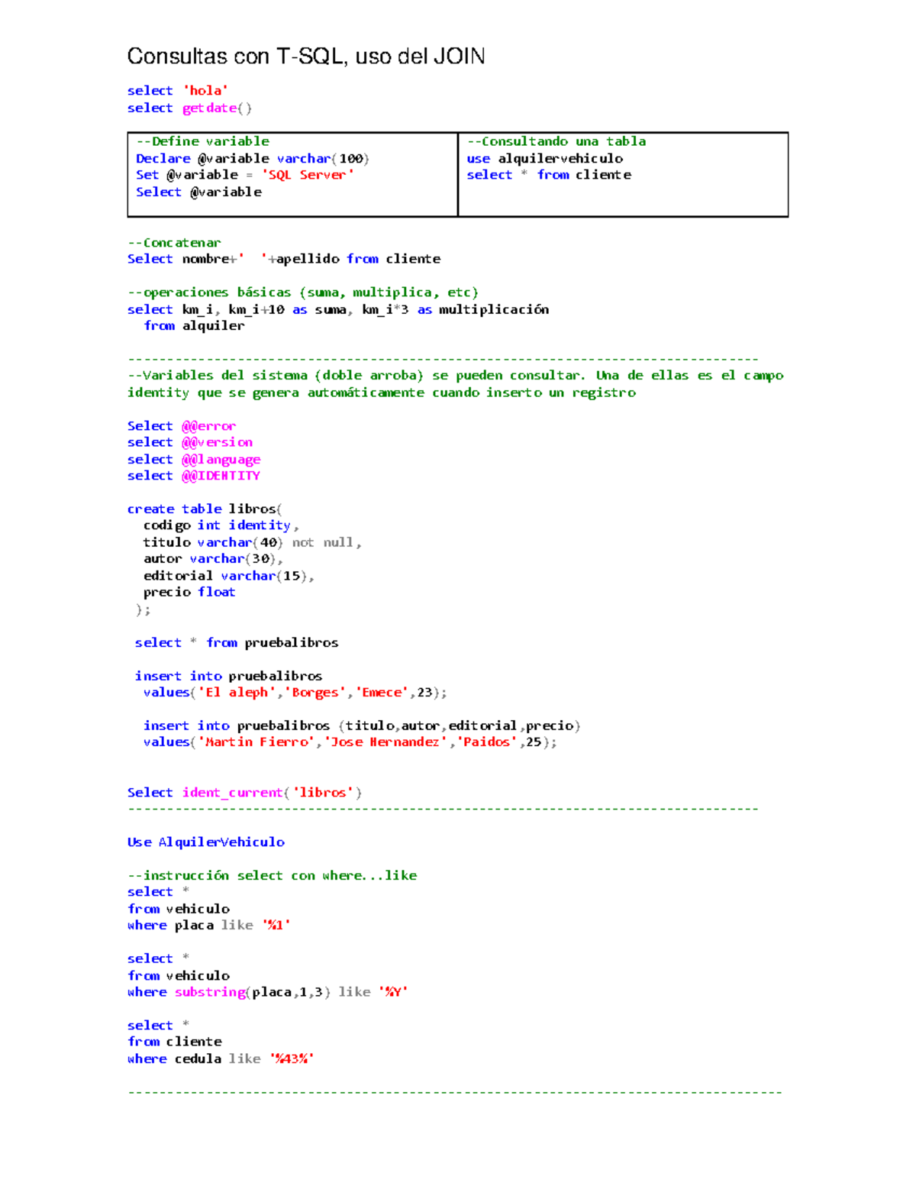Select the 'create table libros' statement
The width and height of the screenshot is (916, 1186).
204,509
